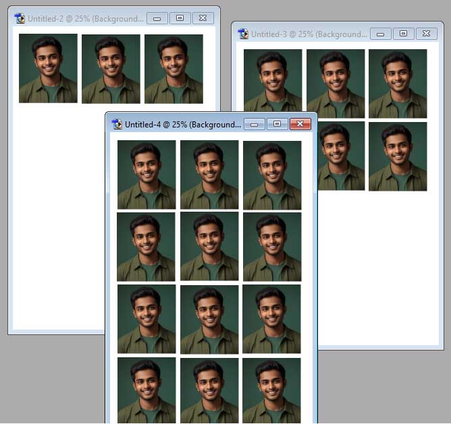Click the Untitled-2 document icon in title bar
This screenshot has height=424, width=451.
(x=20, y=19)
